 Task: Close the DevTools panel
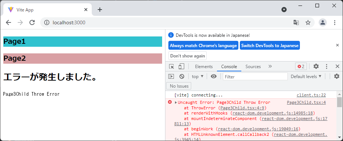(337, 67)
